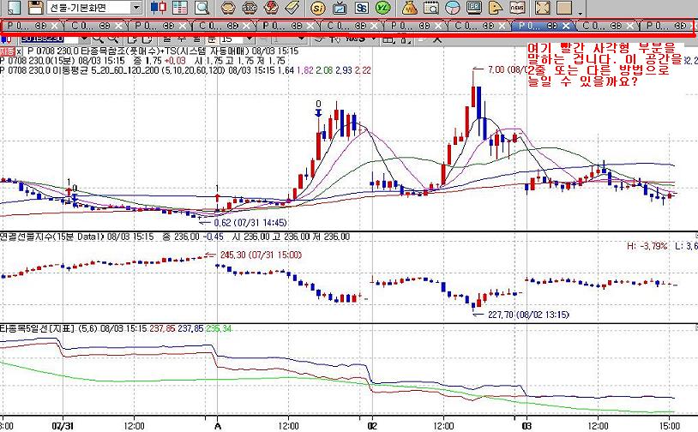Click the save floppy disk icon
The image size is (698, 432).
click(36, 8)
